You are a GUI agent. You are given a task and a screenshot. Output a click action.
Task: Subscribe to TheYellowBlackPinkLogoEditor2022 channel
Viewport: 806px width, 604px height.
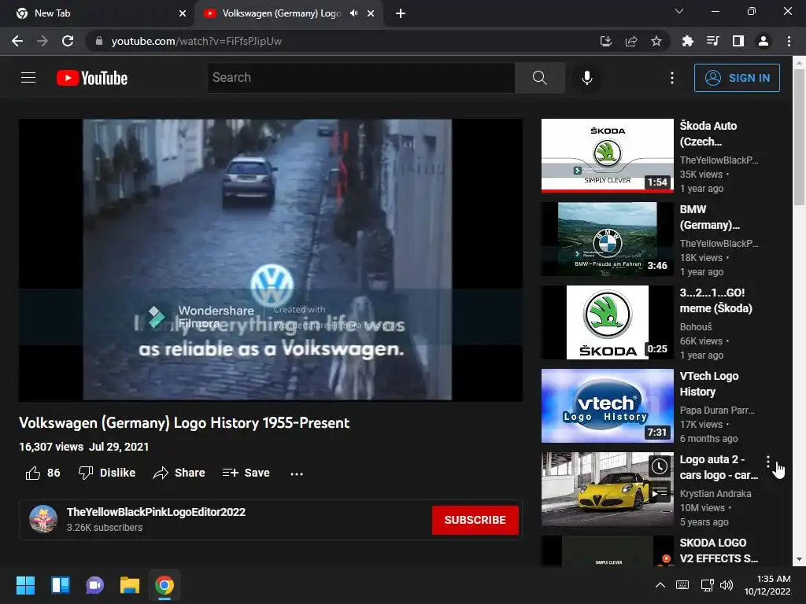coord(475,520)
